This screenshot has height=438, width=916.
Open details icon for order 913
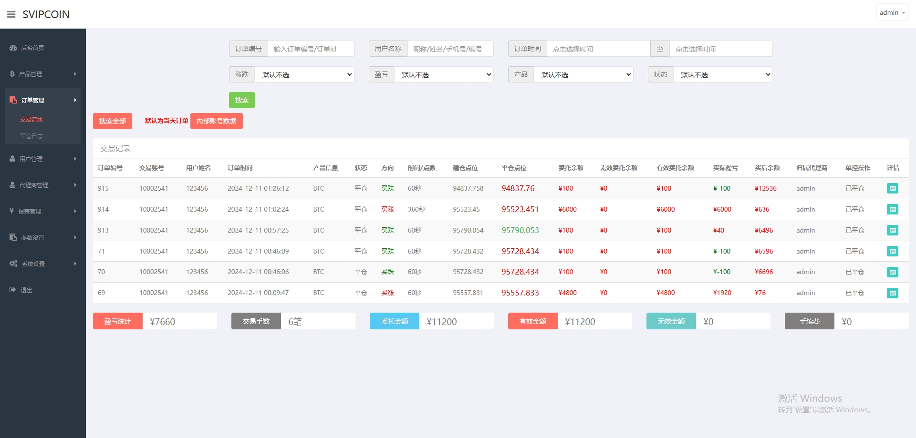(x=892, y=230)
